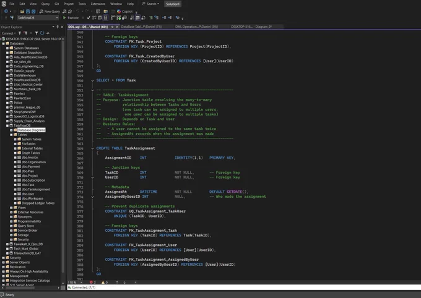Click the SSMS application logo icon
Screen dimensions: 421x298
click(4, 4)
